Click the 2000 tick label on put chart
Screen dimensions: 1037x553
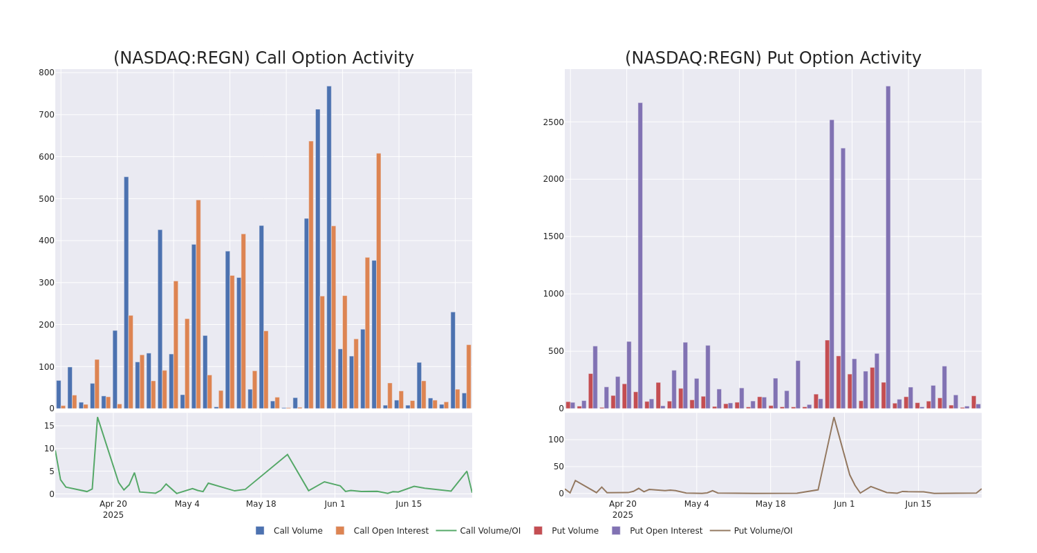pyautogui.click(x=553, y=179)
